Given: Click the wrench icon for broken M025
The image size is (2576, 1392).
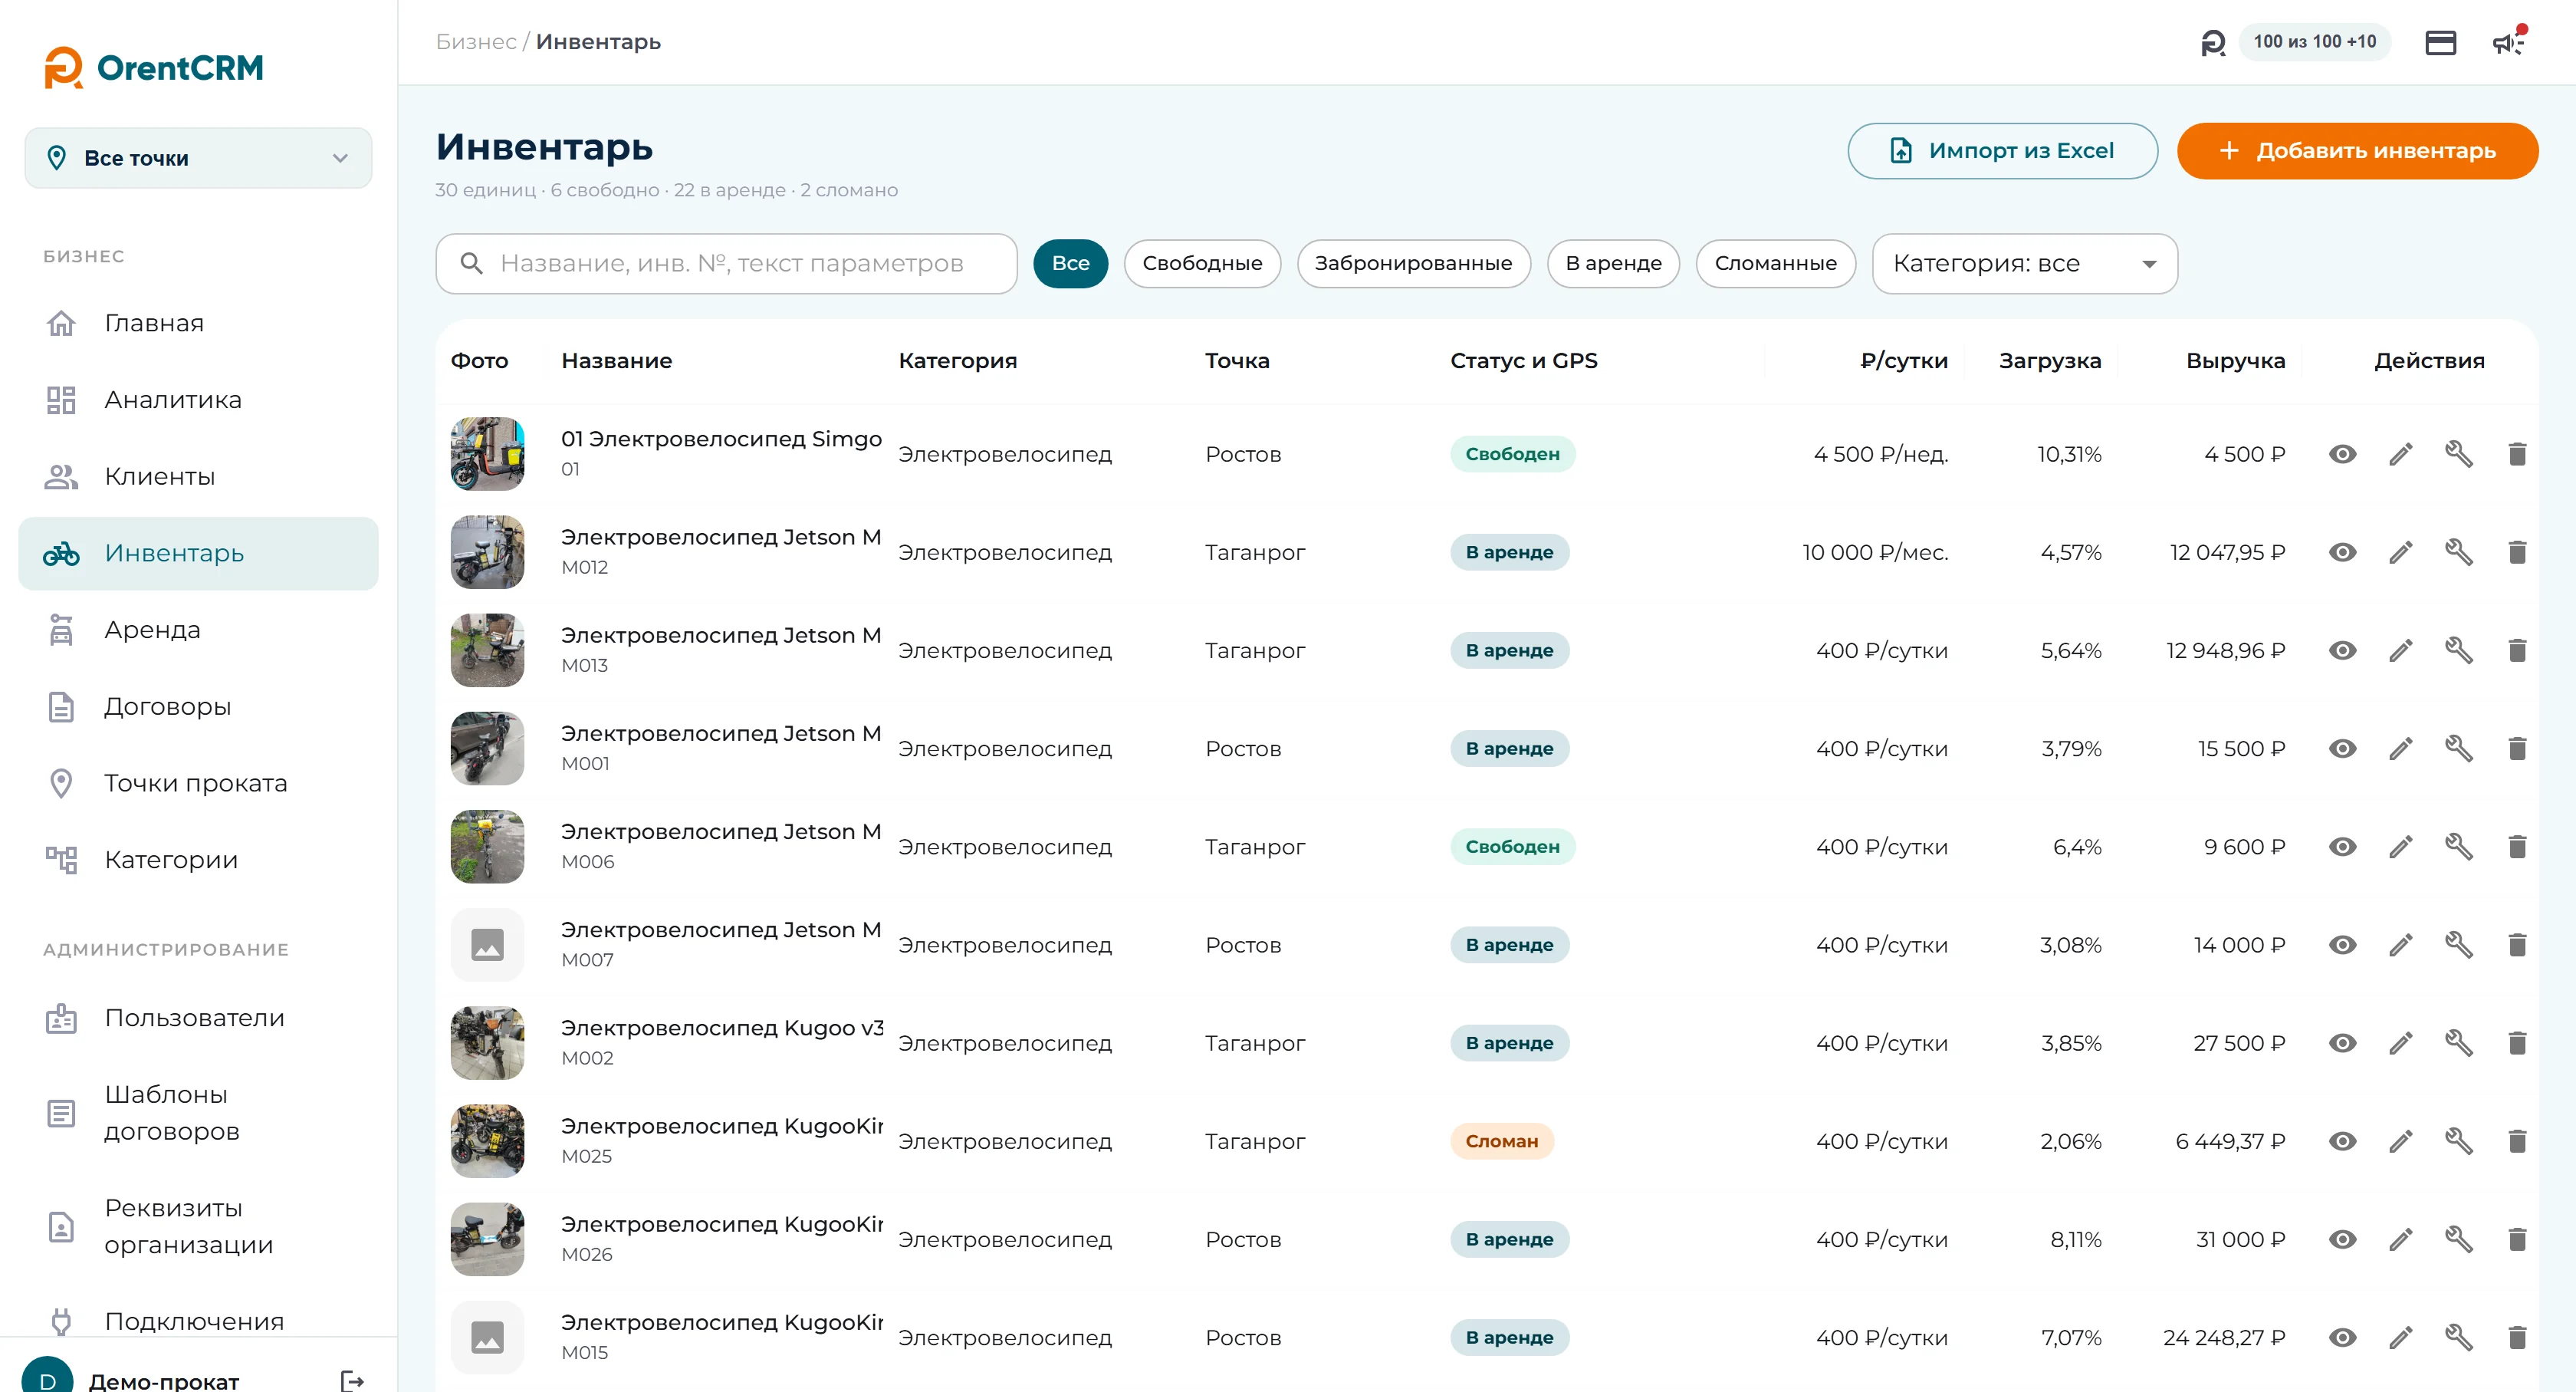Looking at the screenshot, I should pyautogui.click(x=2459, y=1141).
